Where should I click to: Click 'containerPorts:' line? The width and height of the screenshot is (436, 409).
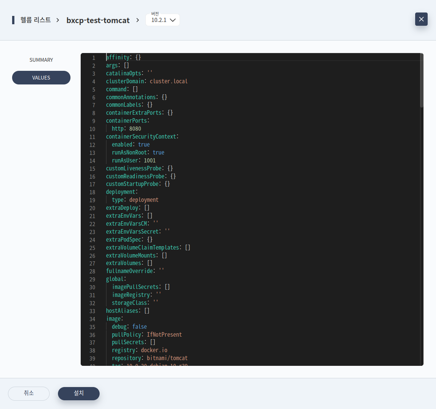(128, 121)
